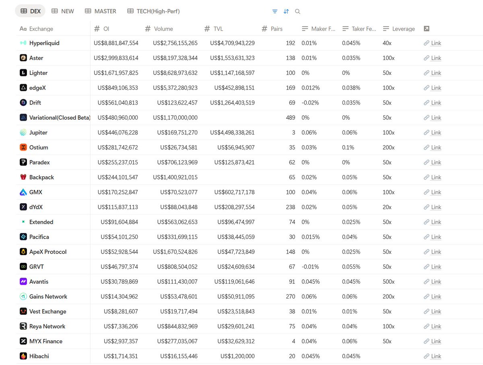483x365 pixels.
Task: Click Volume value US$8,628,973,632
Action: pyautogui.click(x=175, y=73)
